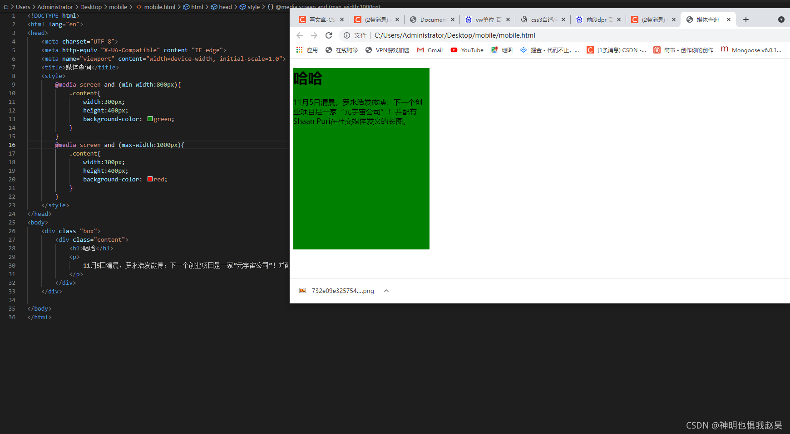Viewport: 790px width, 434px height.
Task: Close the css3自适应 tab
Action: (563, 20)
